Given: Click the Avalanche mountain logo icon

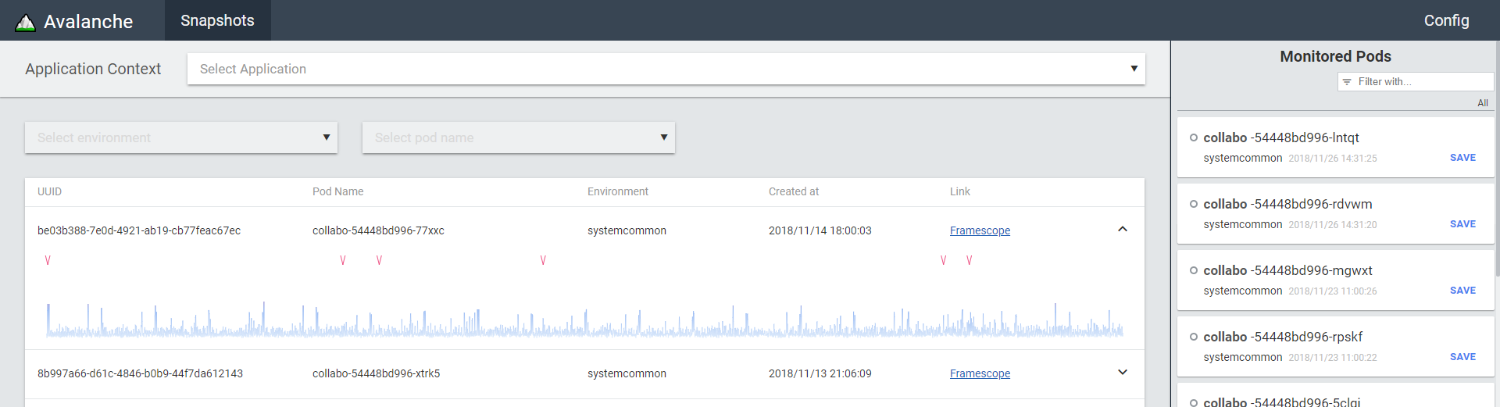Looking at the screenshot, I should coord(26,23).
